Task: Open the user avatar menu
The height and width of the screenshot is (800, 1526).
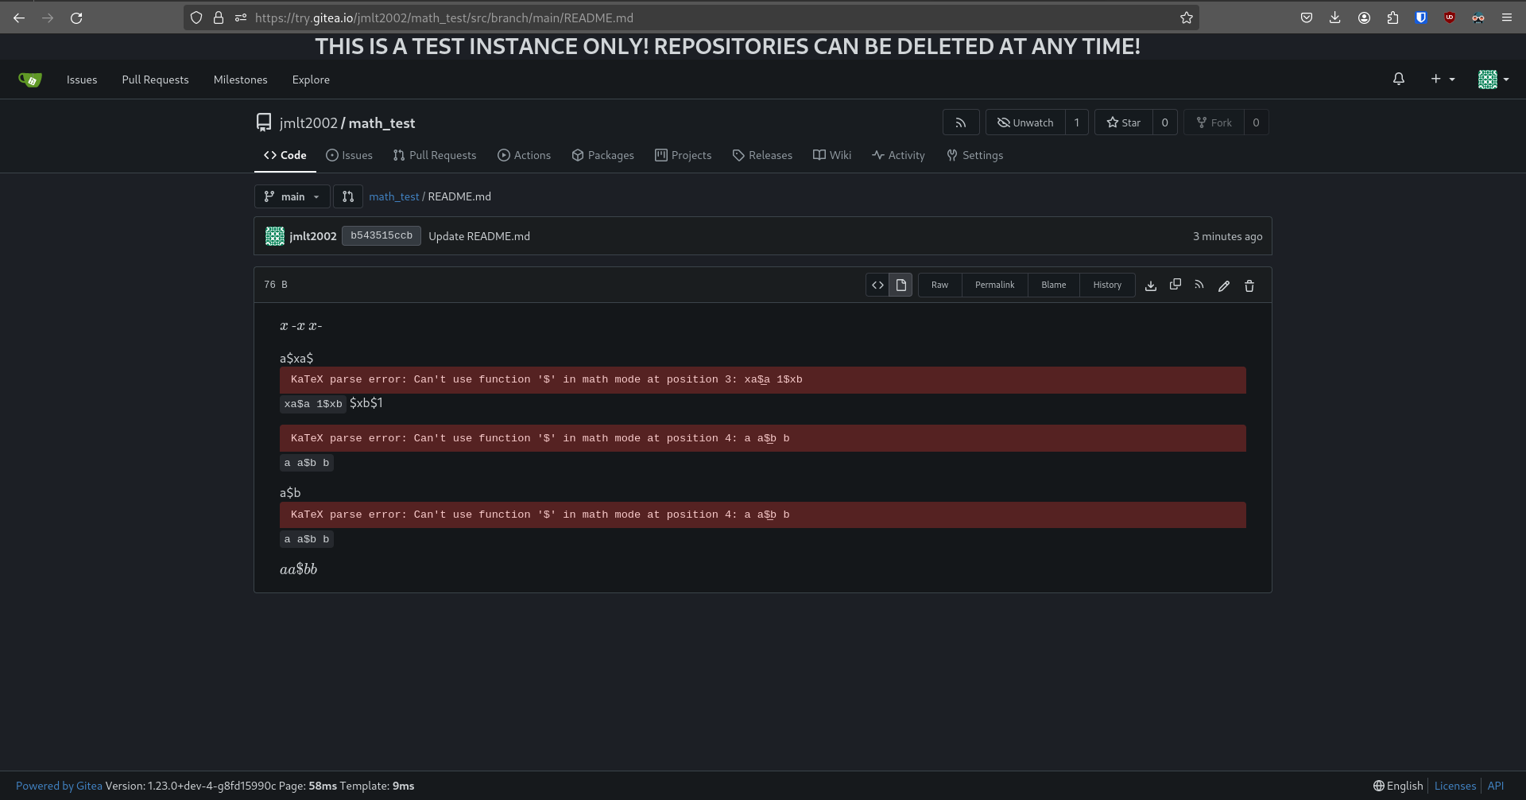Action: pos(1493,79)
